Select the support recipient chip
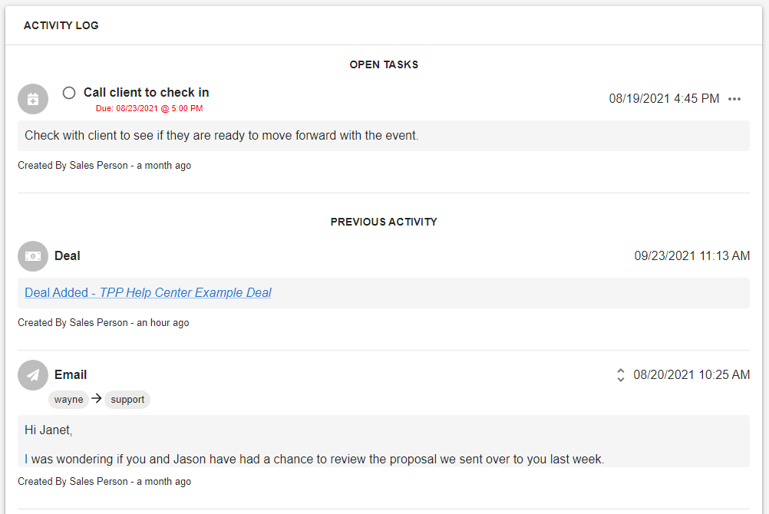The height and width of the screenshot is (514, 769). point(127,399)
